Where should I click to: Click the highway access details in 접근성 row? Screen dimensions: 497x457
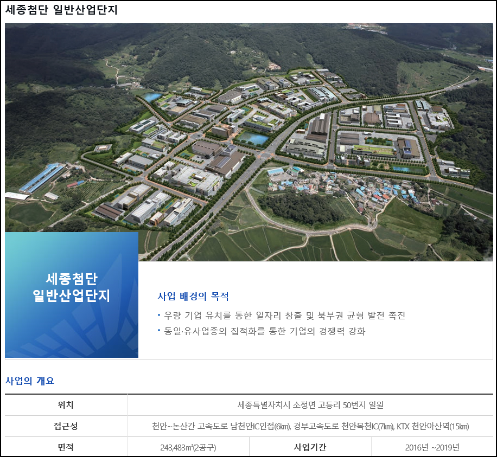(310, 426)
